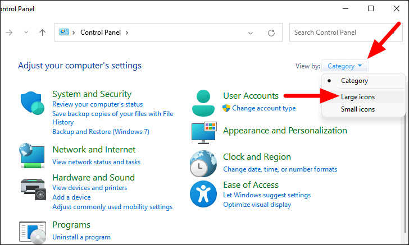Click Add a device link
The width and height of the screenshot is (409, 245).
71,197
